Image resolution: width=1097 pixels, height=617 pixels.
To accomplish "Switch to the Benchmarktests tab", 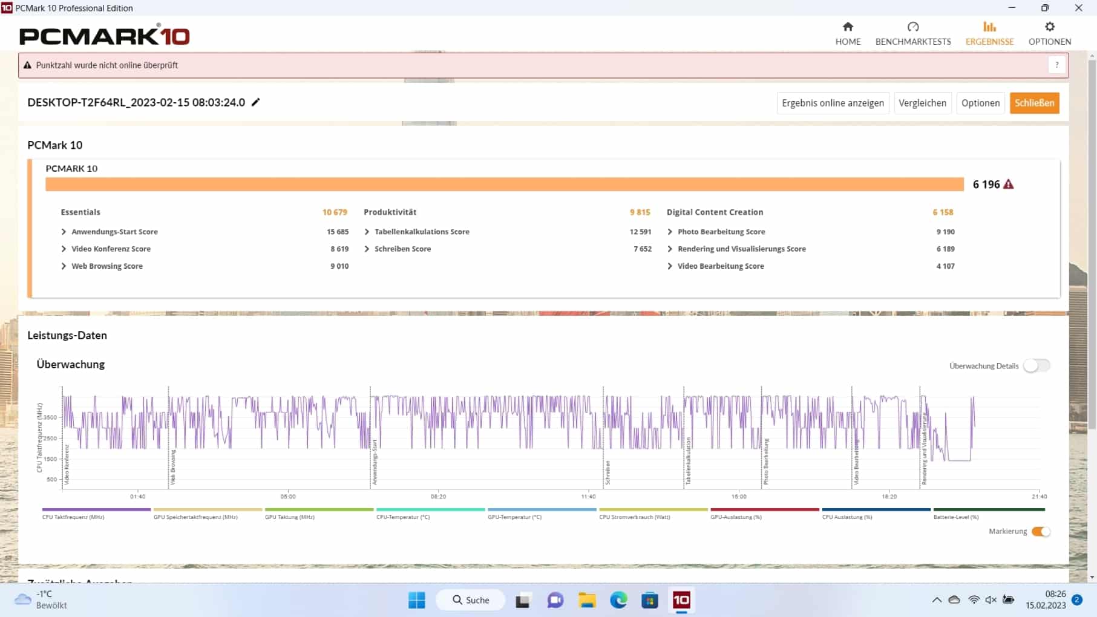I will click(x=912, y=33).
